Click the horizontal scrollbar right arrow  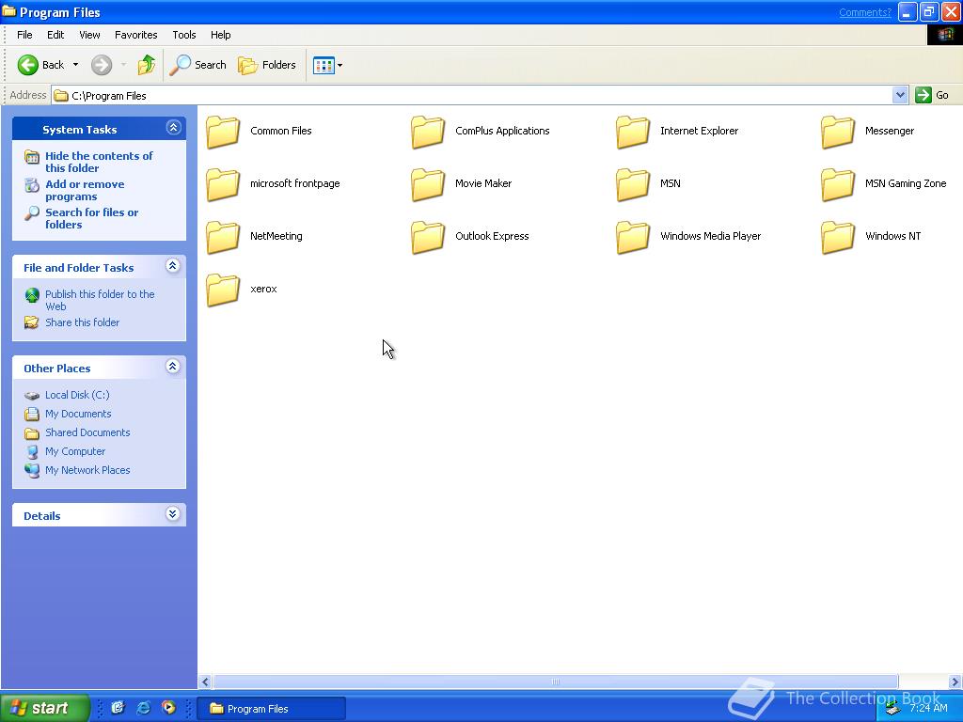pos(955,682)
